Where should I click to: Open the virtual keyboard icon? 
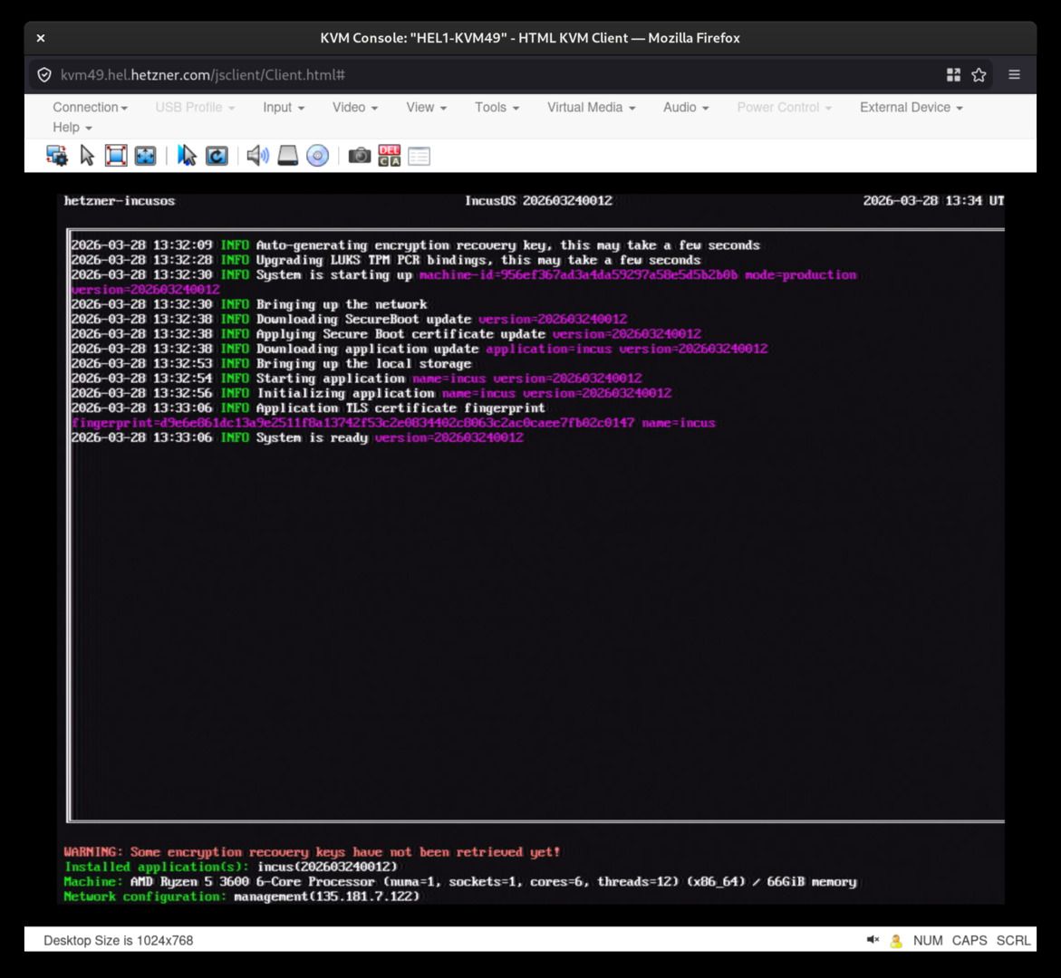point(419,155)
